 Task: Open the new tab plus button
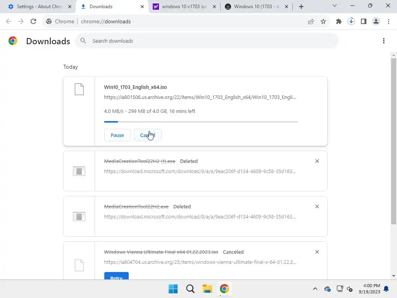(x=301, y=7)
